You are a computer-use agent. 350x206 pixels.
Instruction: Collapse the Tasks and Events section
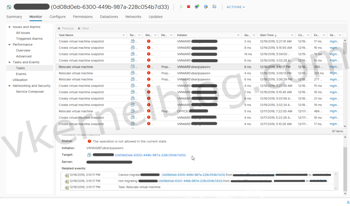point(10,62)
